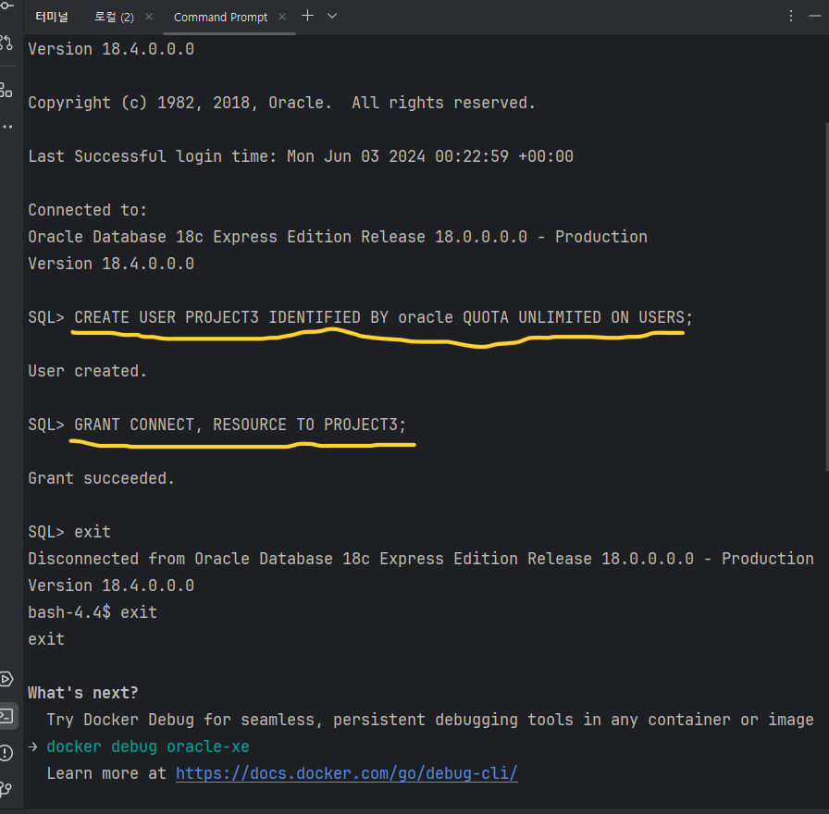Open terminal panel options menu

(x=790, y=16)
